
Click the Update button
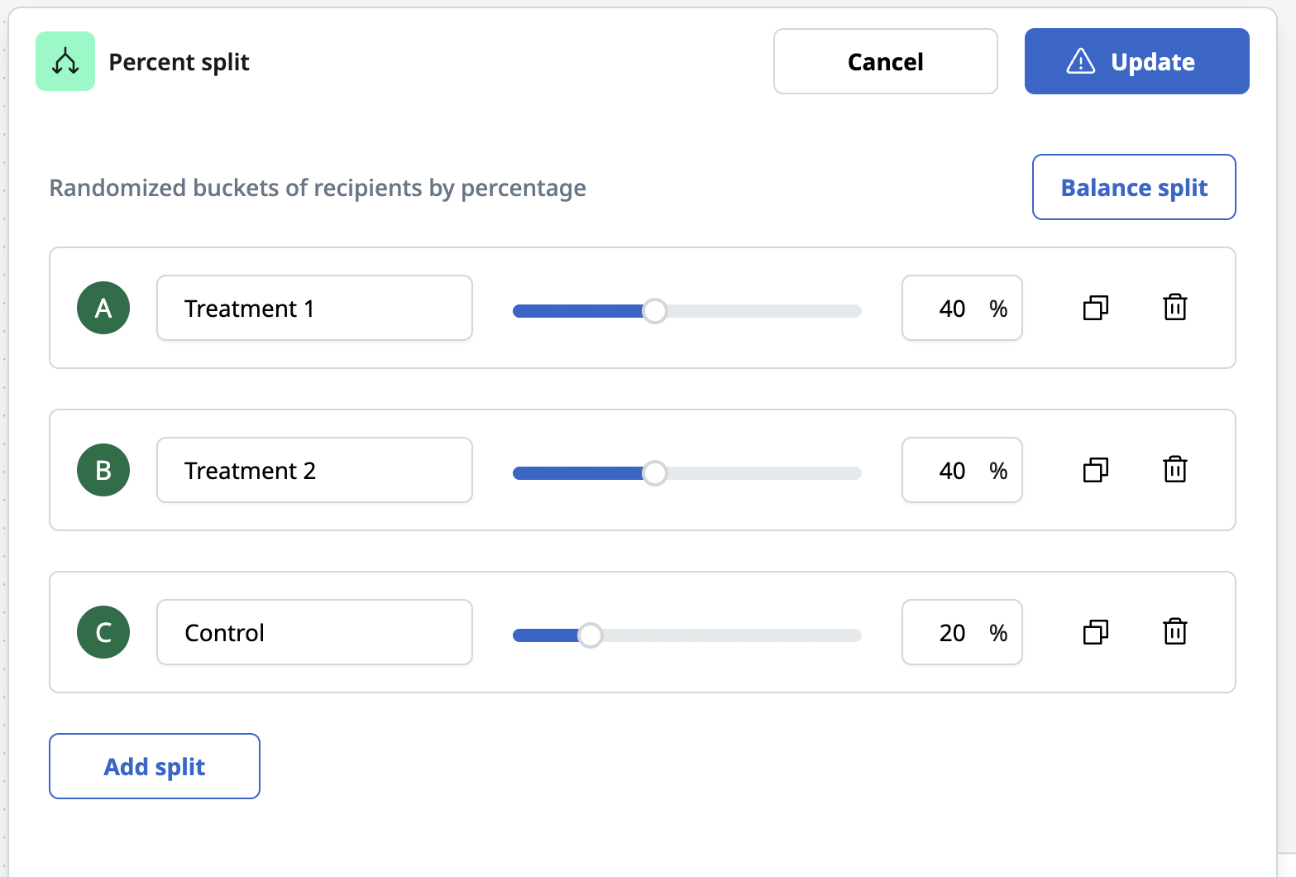pyautogui.click(x=1136, y=61)
